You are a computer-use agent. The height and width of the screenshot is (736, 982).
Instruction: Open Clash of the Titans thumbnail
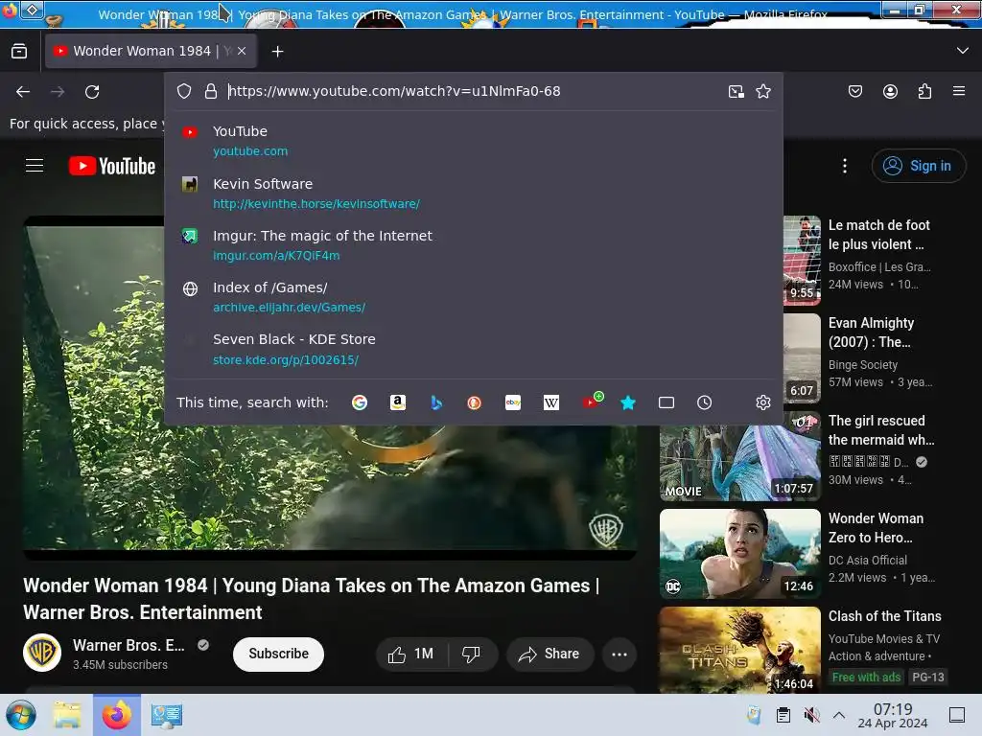pos(739,650)
